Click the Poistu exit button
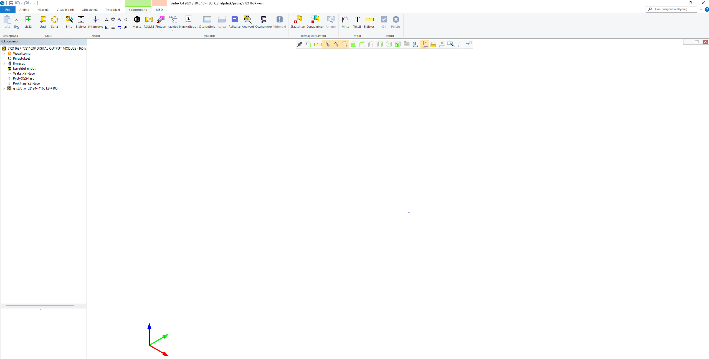This screenshot has height=359, width=709. tap(396, 22)
